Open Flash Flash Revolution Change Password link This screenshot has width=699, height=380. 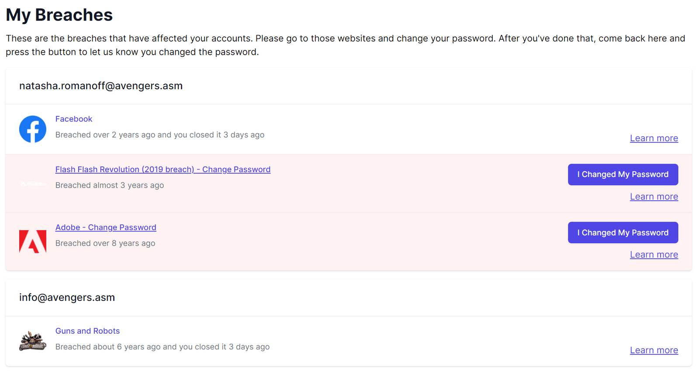[163, 169]
